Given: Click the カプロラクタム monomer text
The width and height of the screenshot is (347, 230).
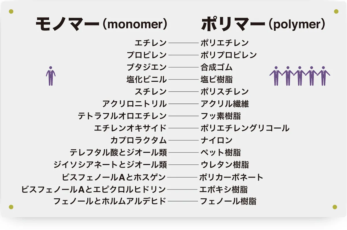Looking at the screenshot, I should 139,141.
